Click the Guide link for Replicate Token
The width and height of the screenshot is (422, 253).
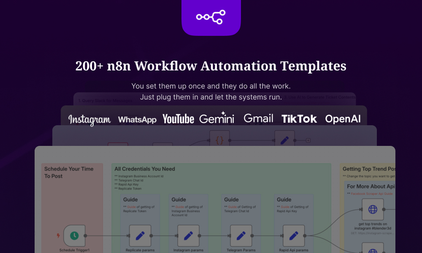click(132, 207)
